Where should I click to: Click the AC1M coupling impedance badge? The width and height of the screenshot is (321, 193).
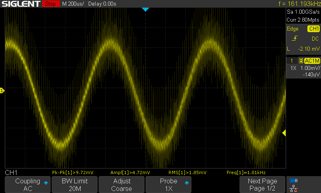tap(312, 61)
